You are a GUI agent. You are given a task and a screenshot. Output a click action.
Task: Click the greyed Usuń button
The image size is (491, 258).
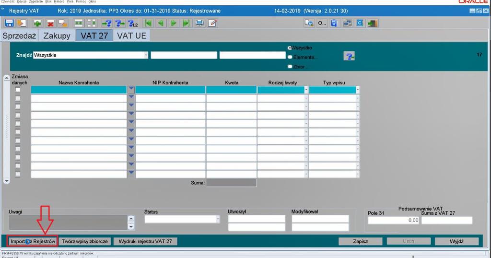click(409, 241)
